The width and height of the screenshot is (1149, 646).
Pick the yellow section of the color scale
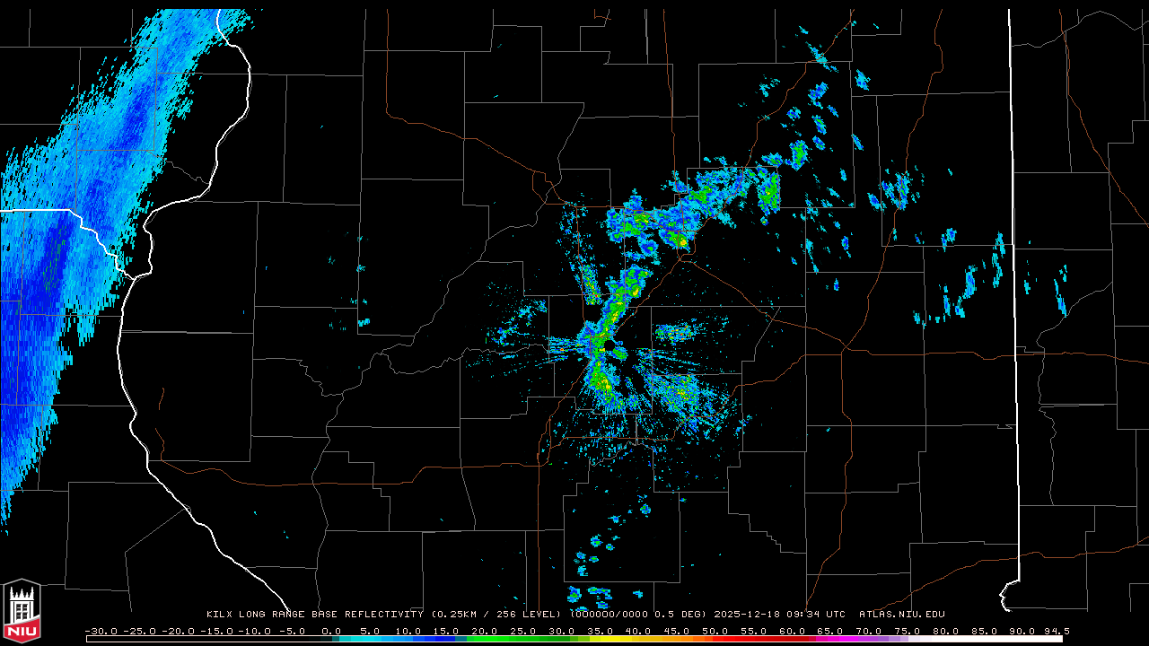(x=619, y=639)
